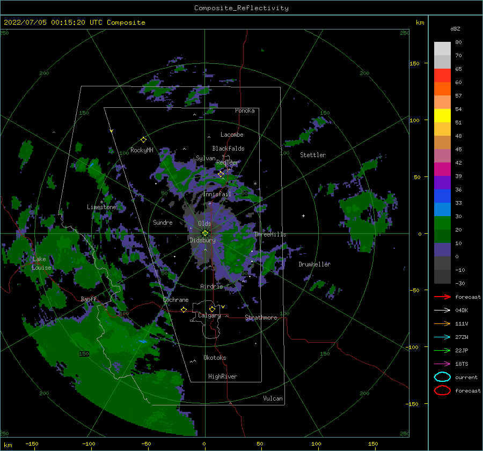Click the red forecast ellipse icon
Image resolution: width=483 pixels, height=451 pixels.
coord(442,390)
